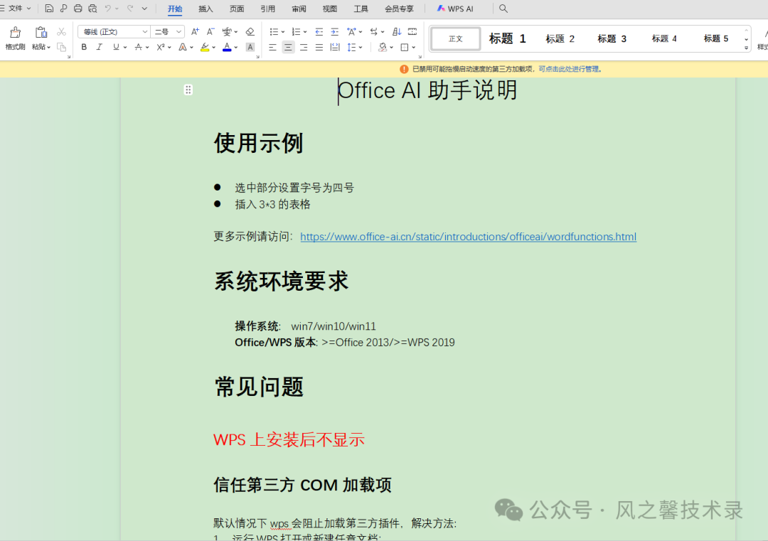Apply the 标题 1 style
768x541 pixels.
[x=508, y=38]
